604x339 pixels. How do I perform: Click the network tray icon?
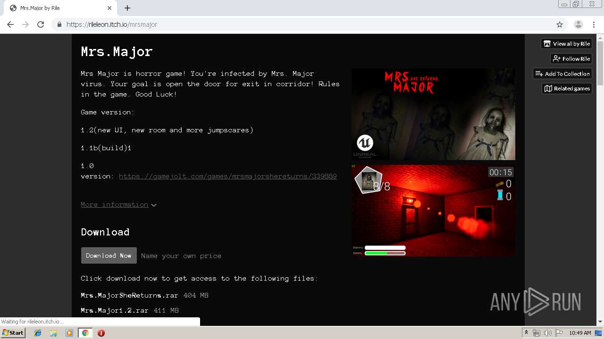[x=537, y=333]
